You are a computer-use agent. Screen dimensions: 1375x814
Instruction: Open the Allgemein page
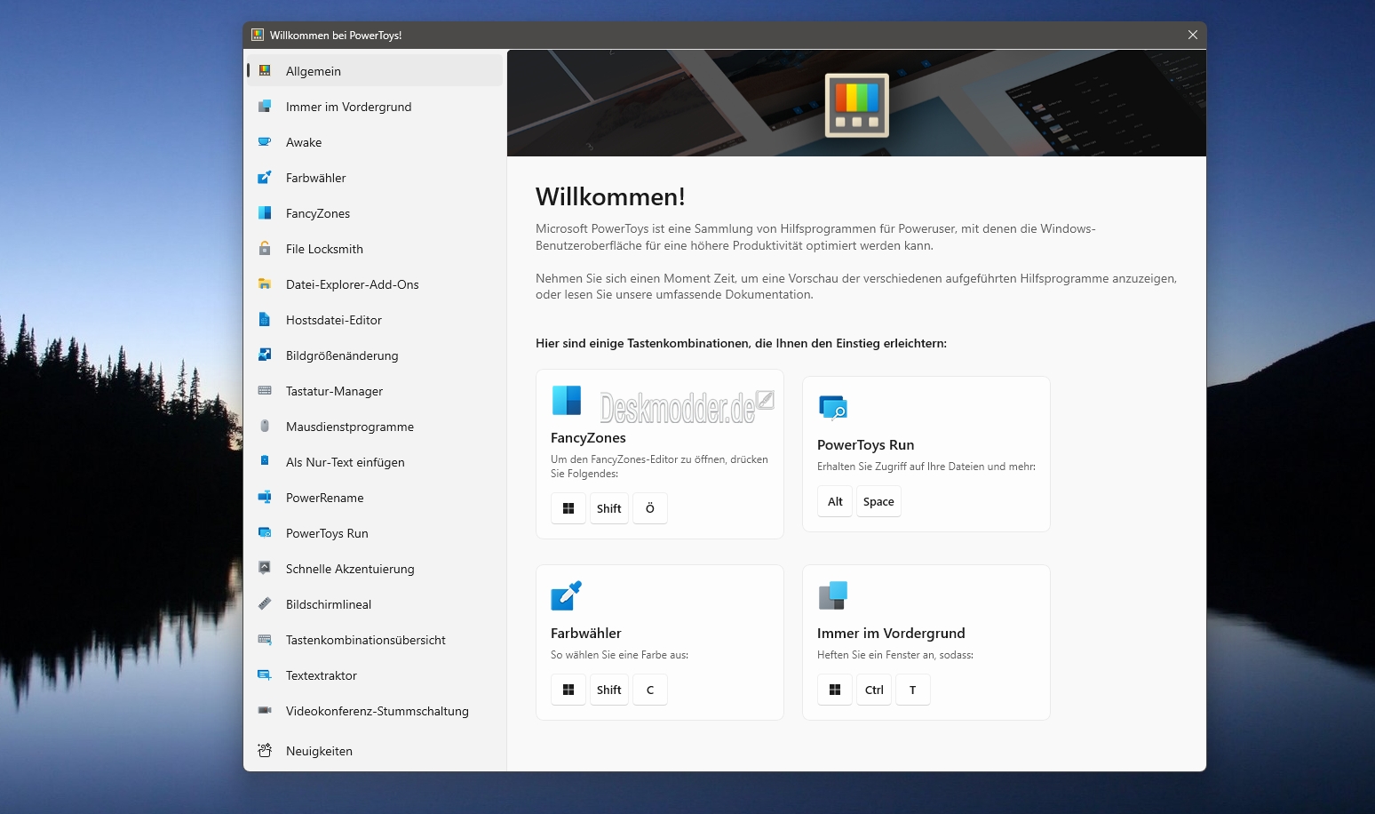click(x=374, y=71)
